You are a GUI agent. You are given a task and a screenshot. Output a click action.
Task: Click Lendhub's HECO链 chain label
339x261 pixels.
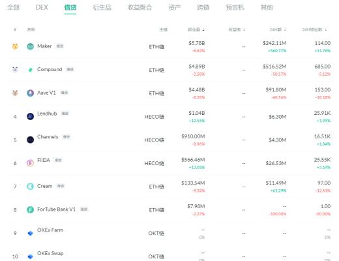(x=155, y=117)
